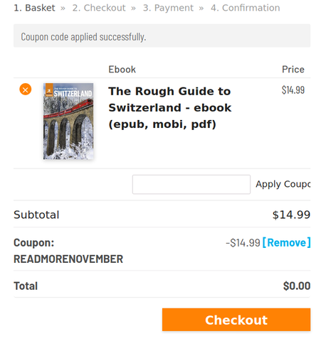Select the $14.99 item price in the ebook row
This screenshot has width=321, height=341.
point(293,90)
